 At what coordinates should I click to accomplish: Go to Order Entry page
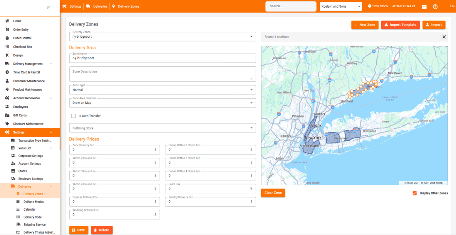coord(21,30)
